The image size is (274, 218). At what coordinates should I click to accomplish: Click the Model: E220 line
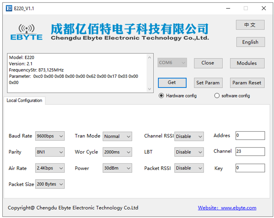[22, 58]
